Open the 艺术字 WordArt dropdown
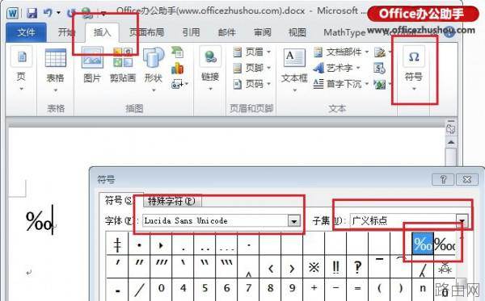The image size is (485, 301). tap(336, 68)
